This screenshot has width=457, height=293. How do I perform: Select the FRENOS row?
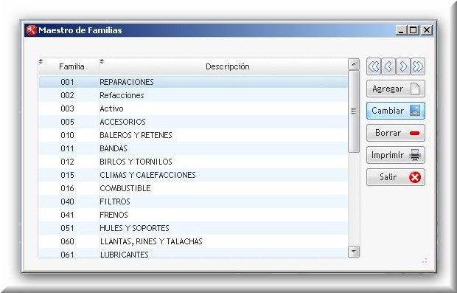[x=193, y=215]
